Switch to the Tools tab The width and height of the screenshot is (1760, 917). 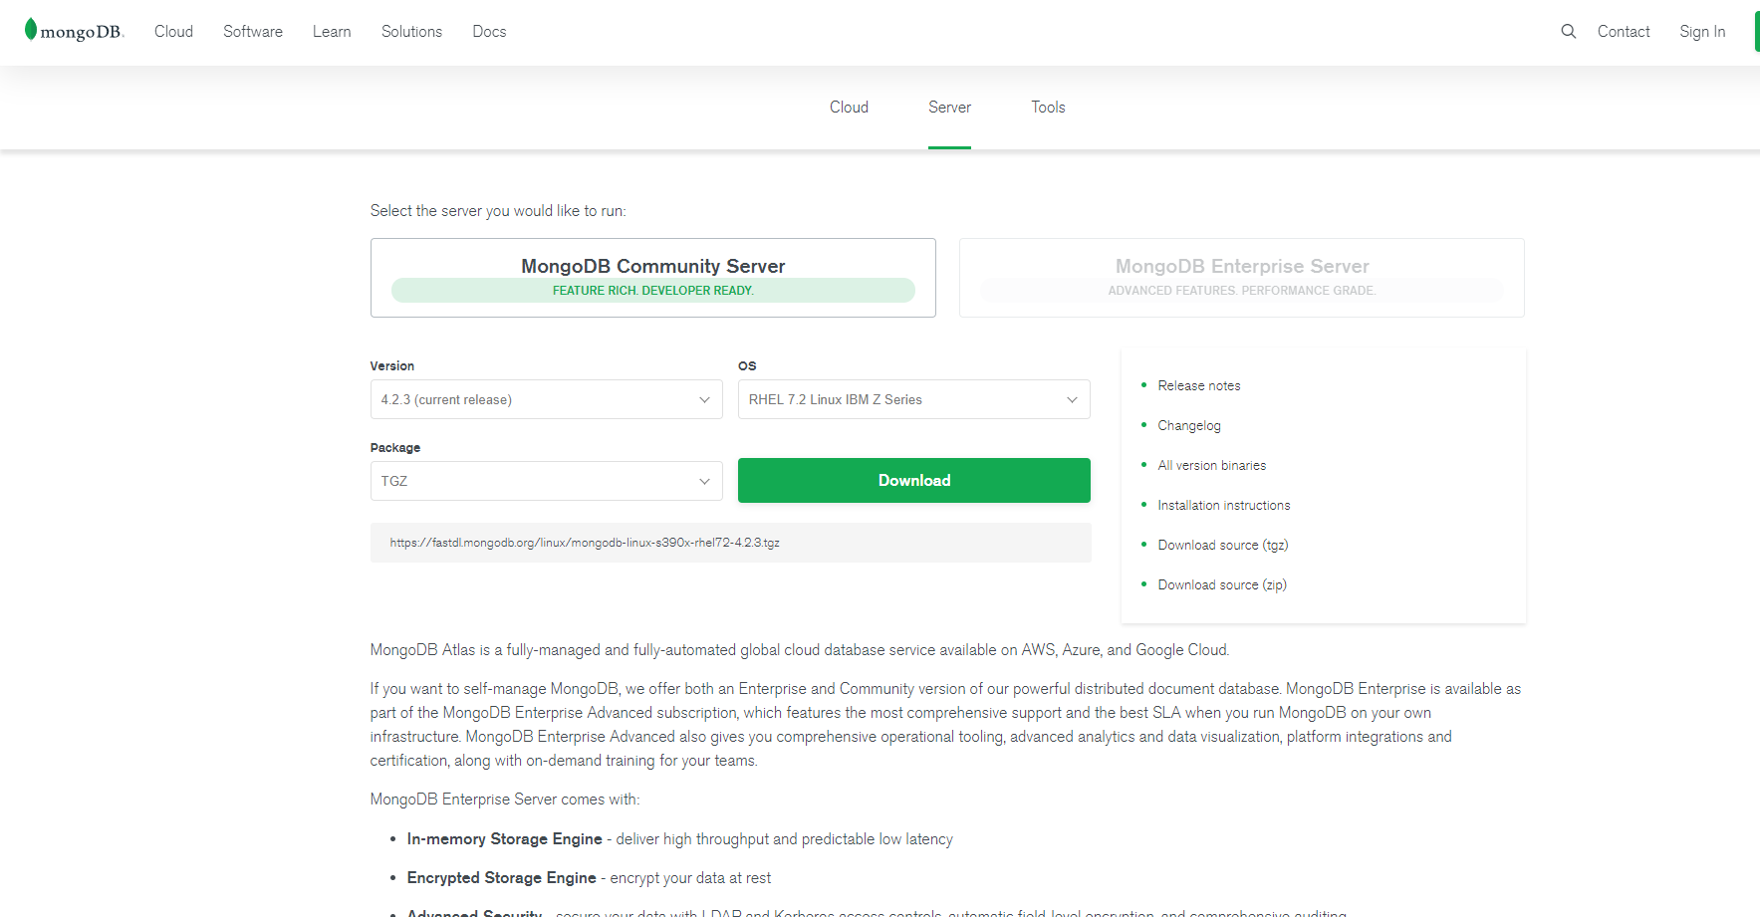click(1048, 108)
